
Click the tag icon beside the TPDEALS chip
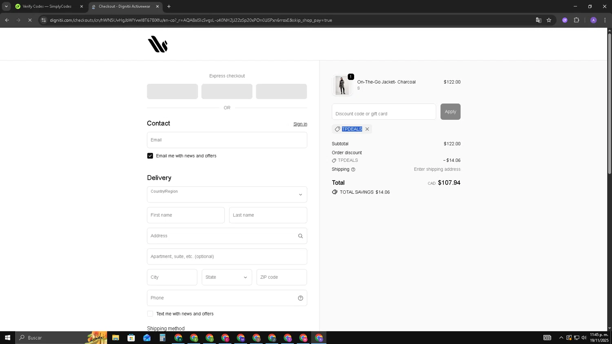337,129
